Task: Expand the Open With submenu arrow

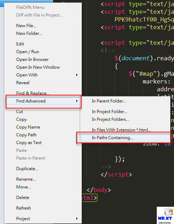Action: pos(77,75)
